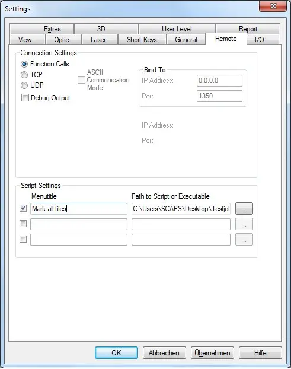
Task: Close the Settings dialog window
Action: click(273, 6)
